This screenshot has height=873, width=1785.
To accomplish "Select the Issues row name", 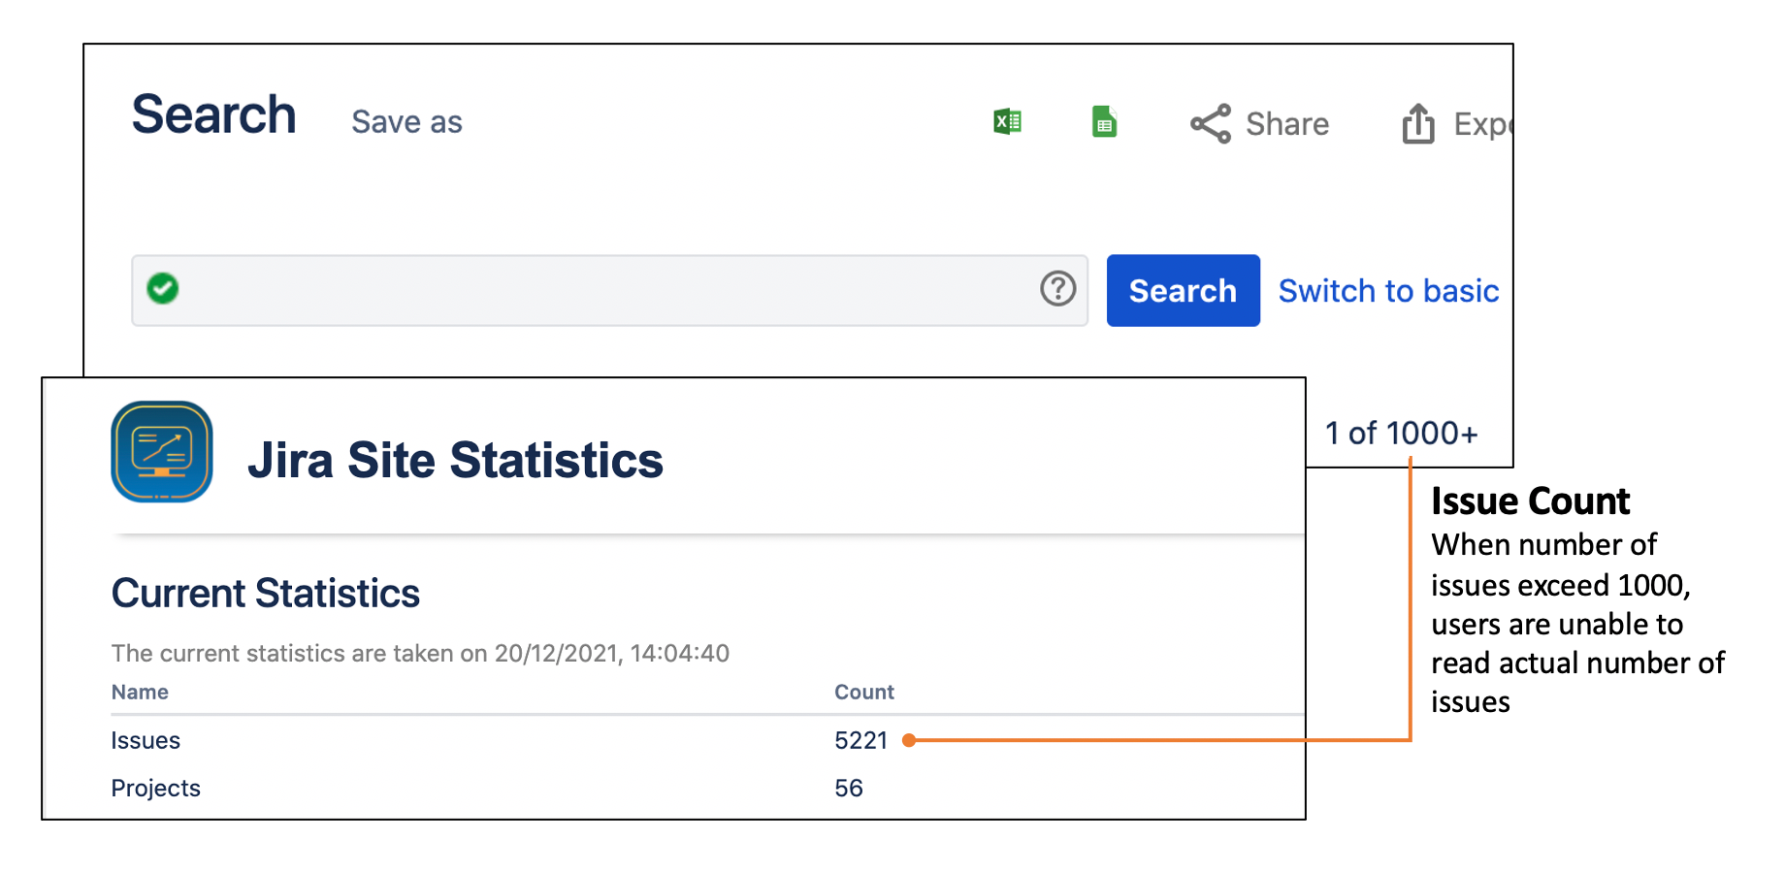I will (146, 740).
